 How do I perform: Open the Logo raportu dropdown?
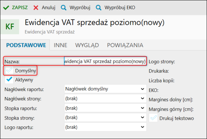tap(103, 127)
